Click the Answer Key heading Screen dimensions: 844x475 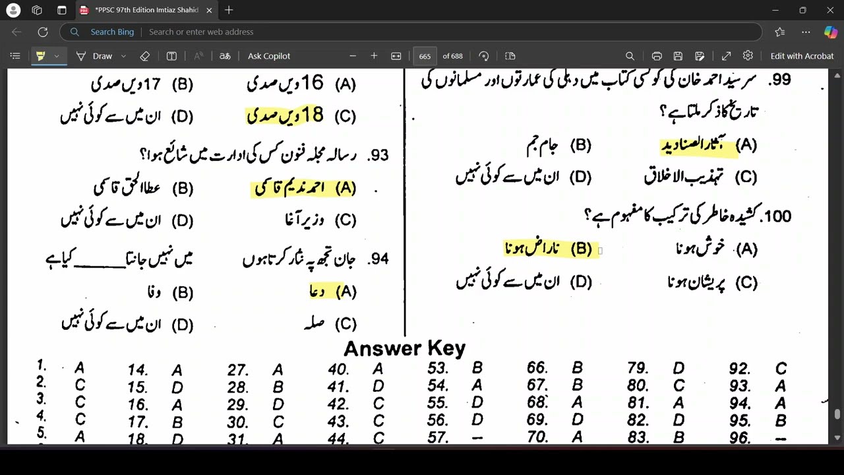tap(405, 348)
